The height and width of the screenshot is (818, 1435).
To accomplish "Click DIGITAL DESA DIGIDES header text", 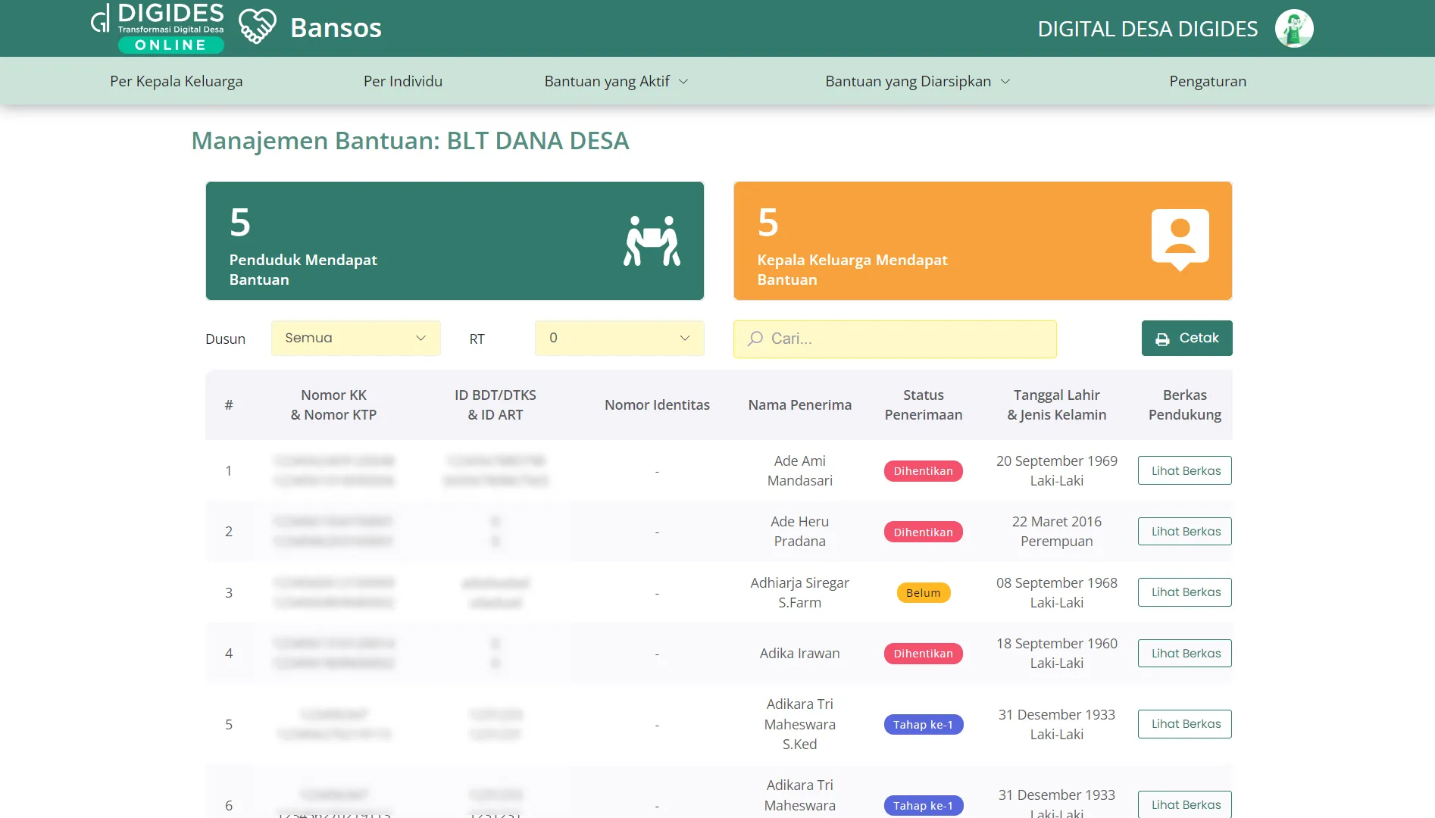I will 1147,29.
